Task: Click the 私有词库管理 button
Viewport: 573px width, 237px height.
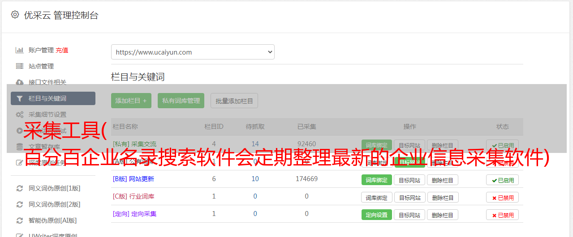Action: pyautogui.click(x=181, y=101)
